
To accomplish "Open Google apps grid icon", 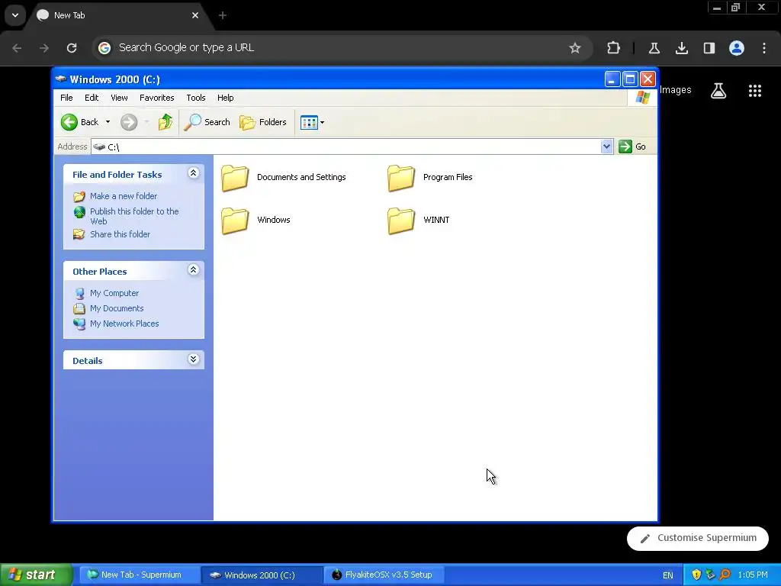I will coord(754,91).
